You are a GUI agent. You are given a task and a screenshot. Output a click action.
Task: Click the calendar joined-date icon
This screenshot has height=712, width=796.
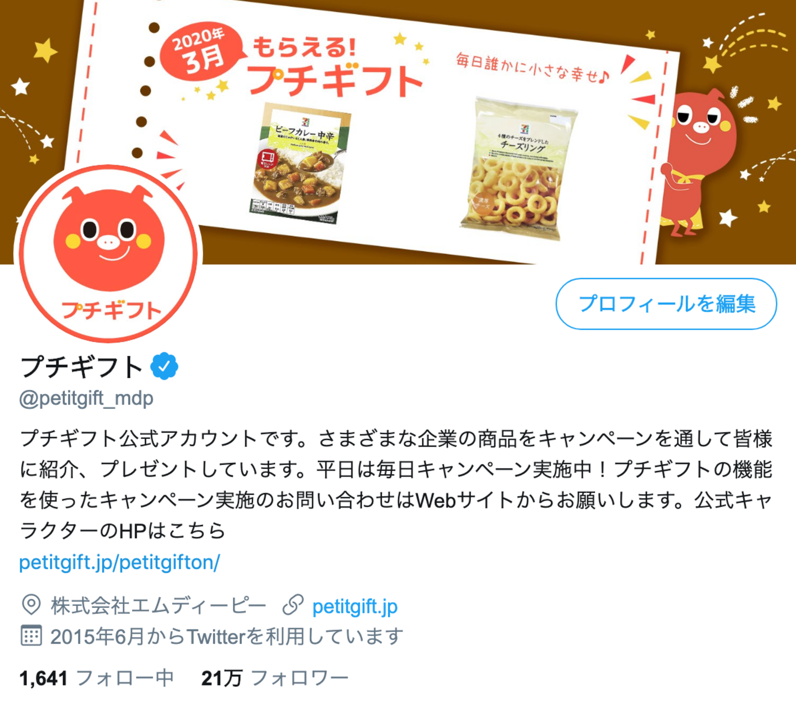(x=31, y=636)
